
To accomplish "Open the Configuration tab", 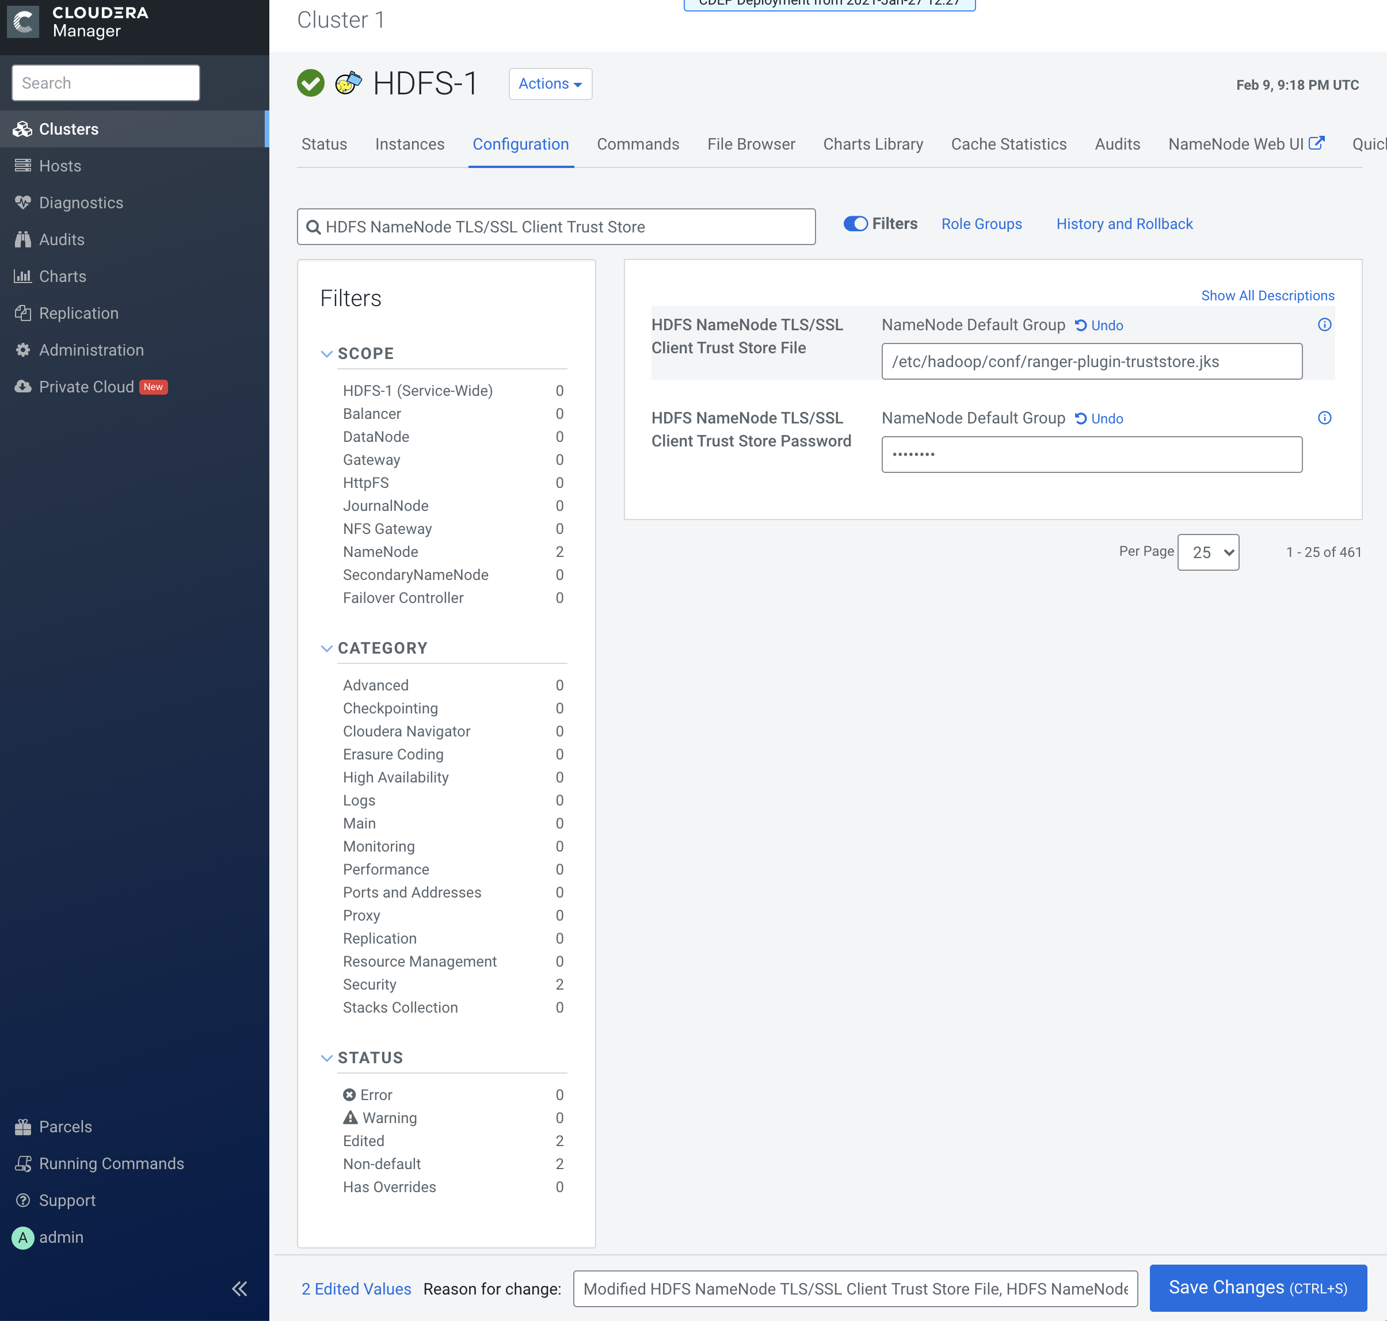I will [521, 144].
